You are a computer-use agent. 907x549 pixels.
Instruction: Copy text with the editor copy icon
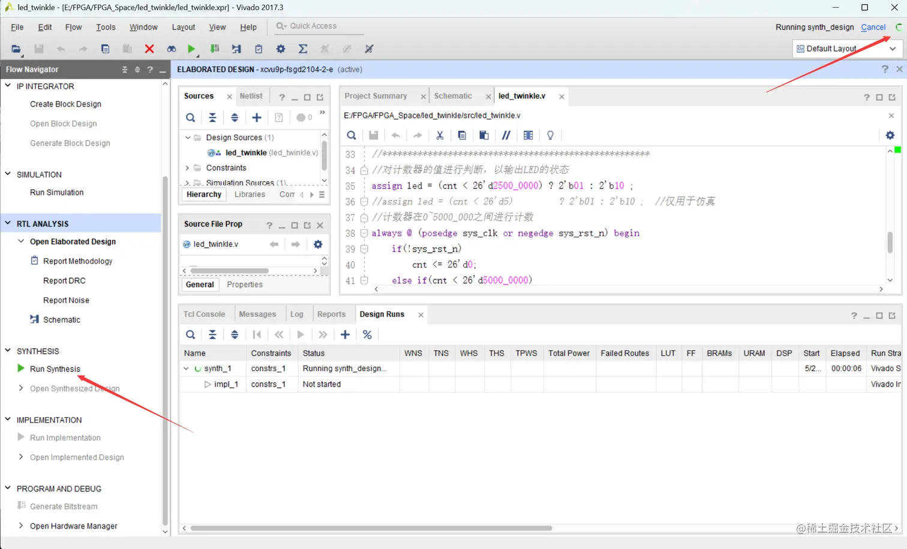462,135
